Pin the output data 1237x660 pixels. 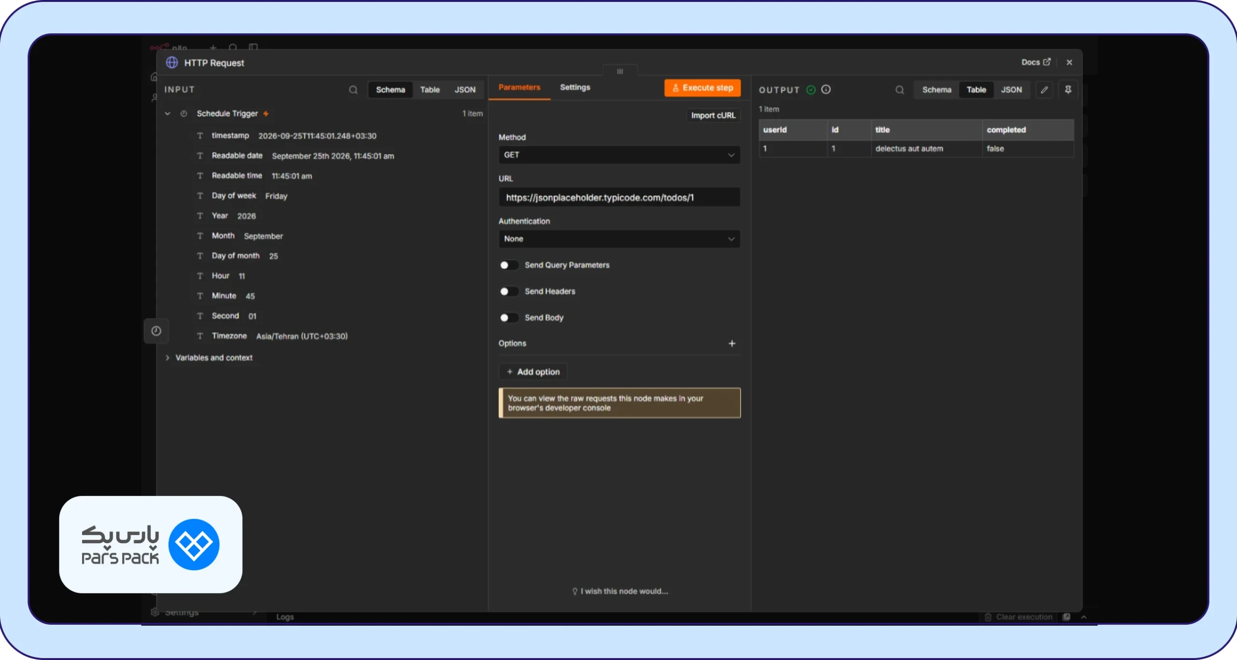coord(1068,90)
